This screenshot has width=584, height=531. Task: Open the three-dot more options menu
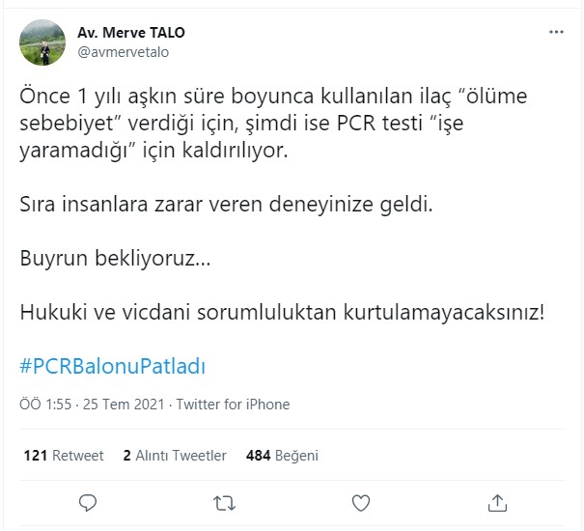pyautogui.click(x=556, y=32)
